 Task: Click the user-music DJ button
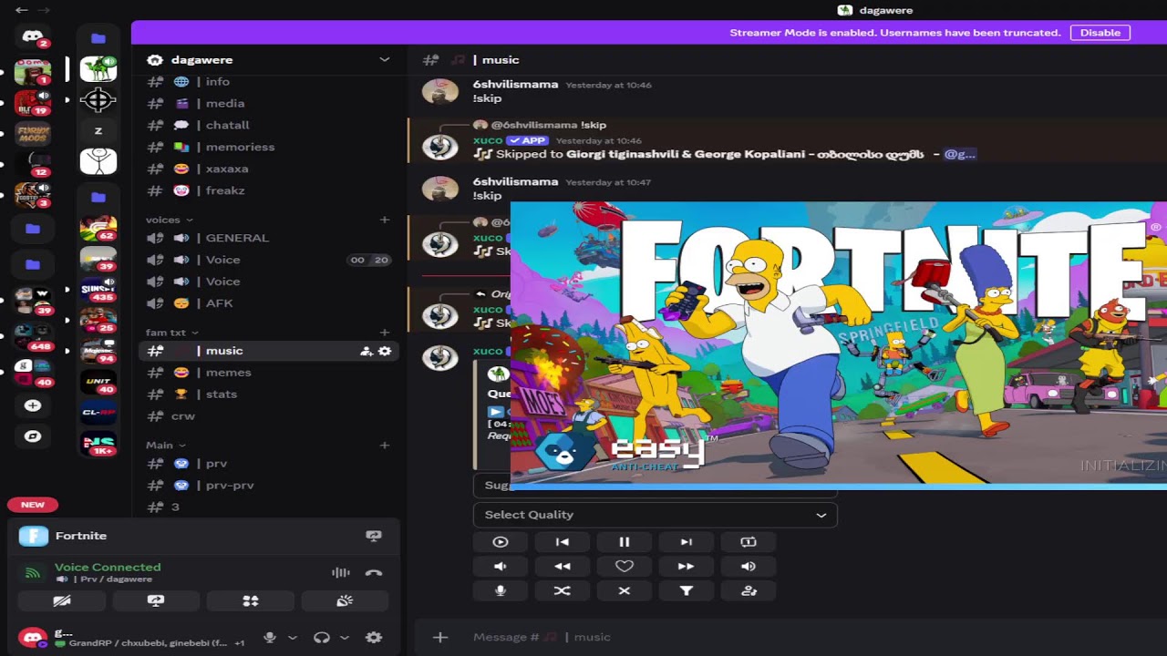(749, 591)
